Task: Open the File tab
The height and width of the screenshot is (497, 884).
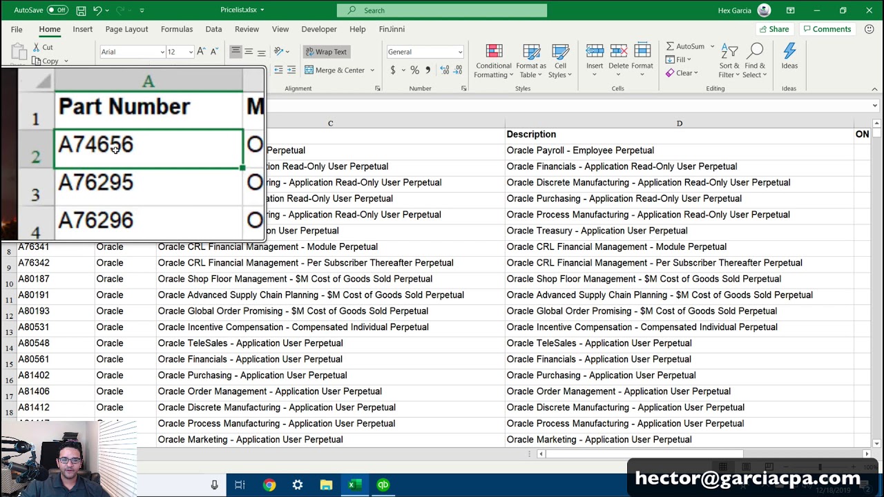Action: point(17,29)
